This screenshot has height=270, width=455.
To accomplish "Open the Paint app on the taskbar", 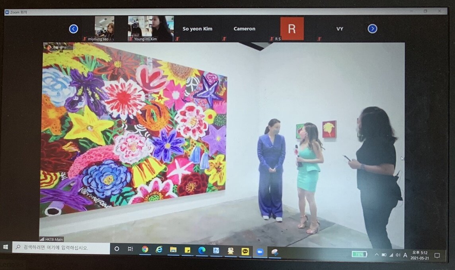I will point(274,252).
